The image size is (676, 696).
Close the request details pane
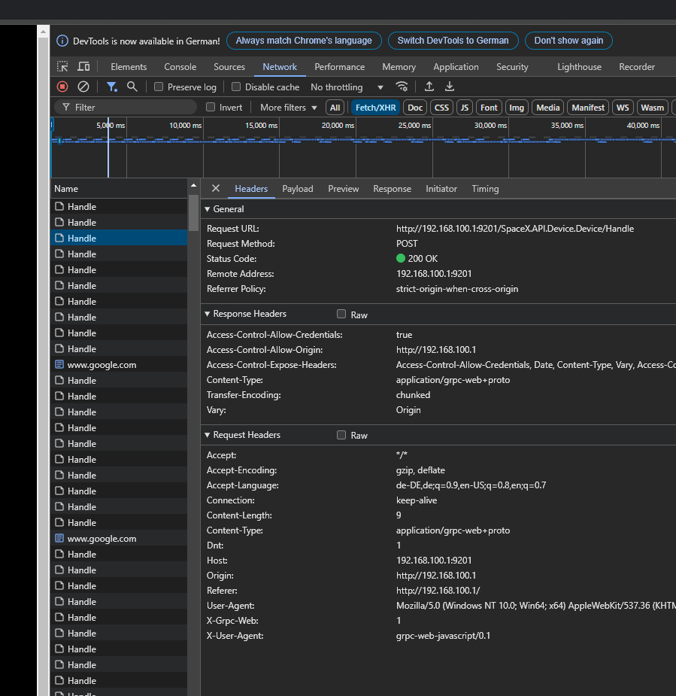(216, 189)
